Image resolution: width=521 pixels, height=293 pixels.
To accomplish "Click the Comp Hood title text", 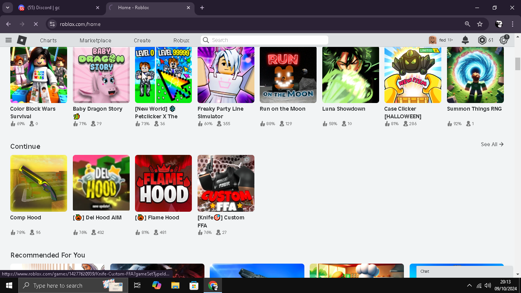I will (x=26, y=217).
